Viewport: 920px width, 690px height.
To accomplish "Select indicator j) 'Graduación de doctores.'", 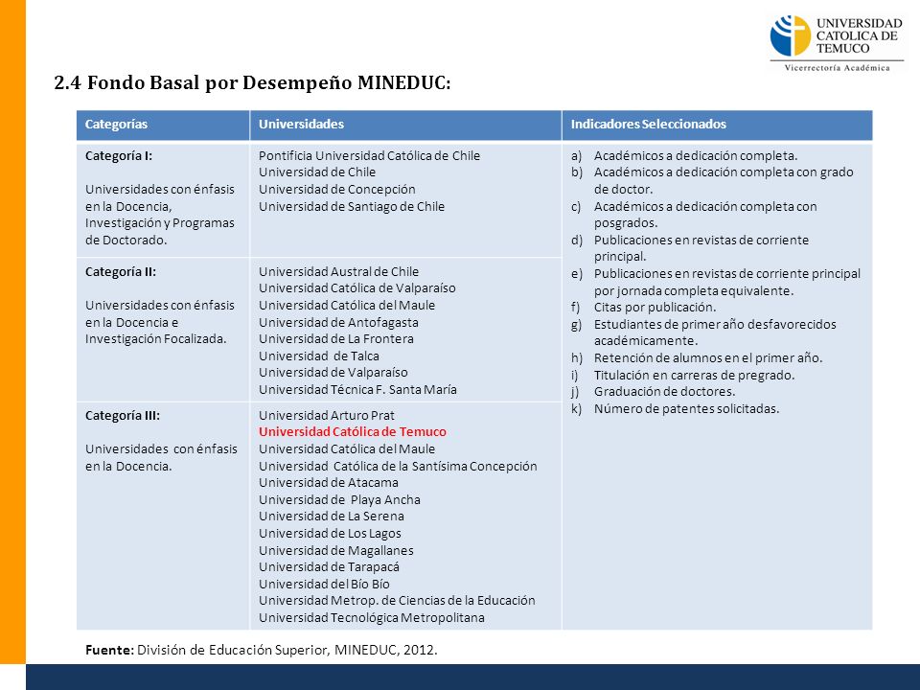I will pos(653,391).
